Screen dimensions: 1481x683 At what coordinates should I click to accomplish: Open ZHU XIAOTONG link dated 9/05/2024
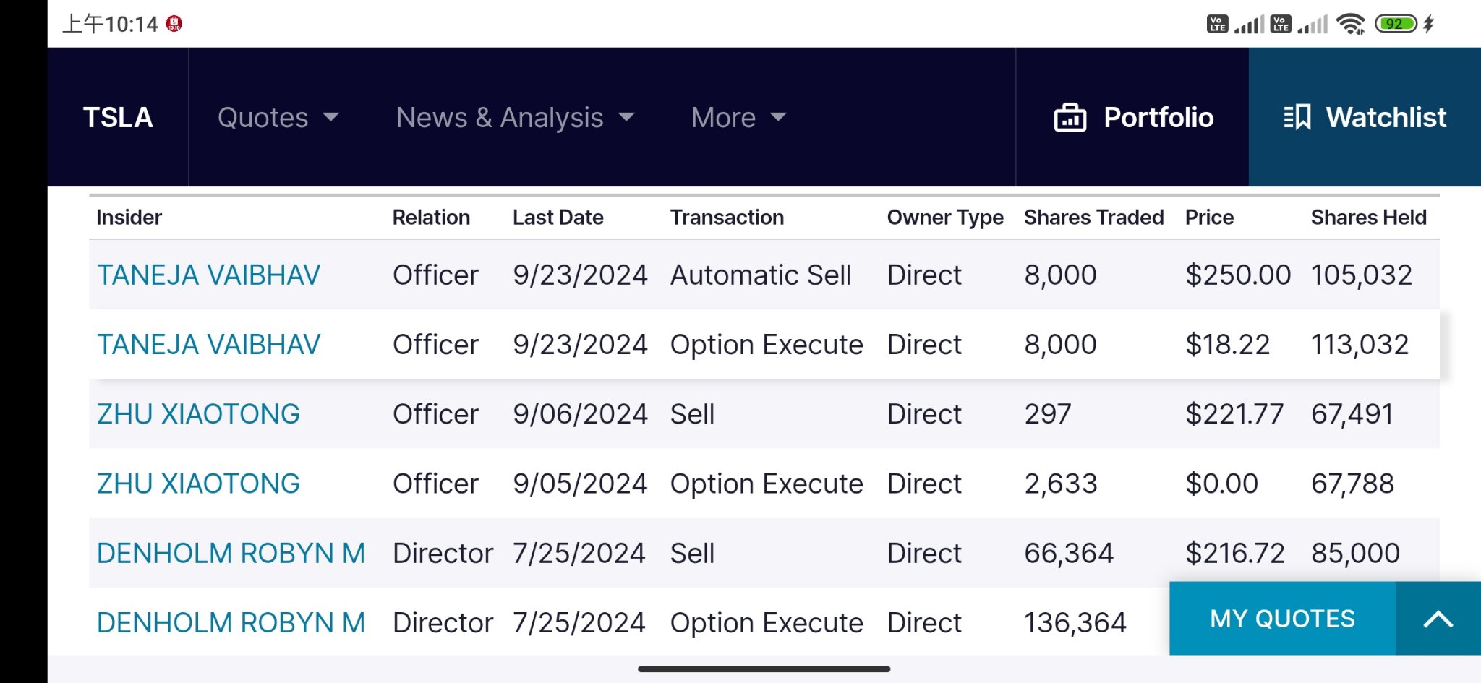198,484
